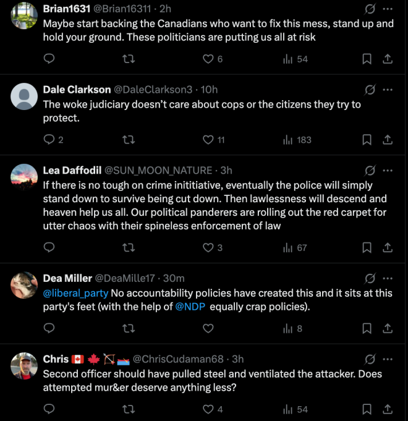Reply to Chris's tweet

pos(49,409)
